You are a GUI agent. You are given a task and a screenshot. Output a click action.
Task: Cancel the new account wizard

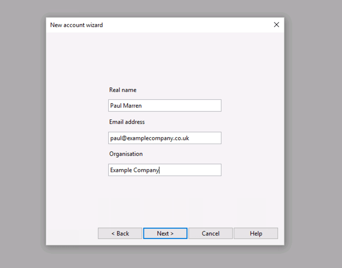(x=210, y=233)
